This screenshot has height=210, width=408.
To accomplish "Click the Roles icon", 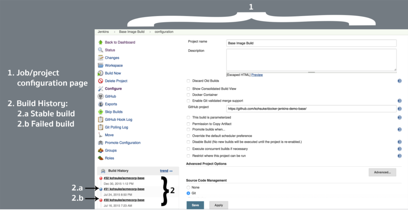I will click(x=101, y=158).
